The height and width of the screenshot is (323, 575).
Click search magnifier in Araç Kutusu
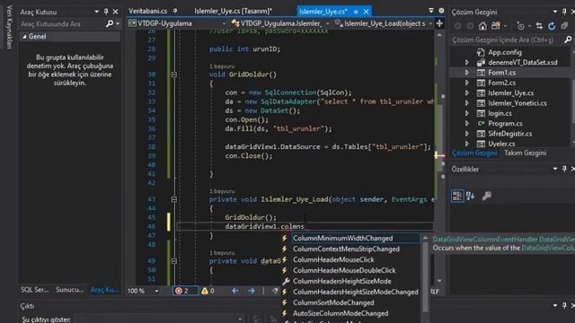coord(110,24)
